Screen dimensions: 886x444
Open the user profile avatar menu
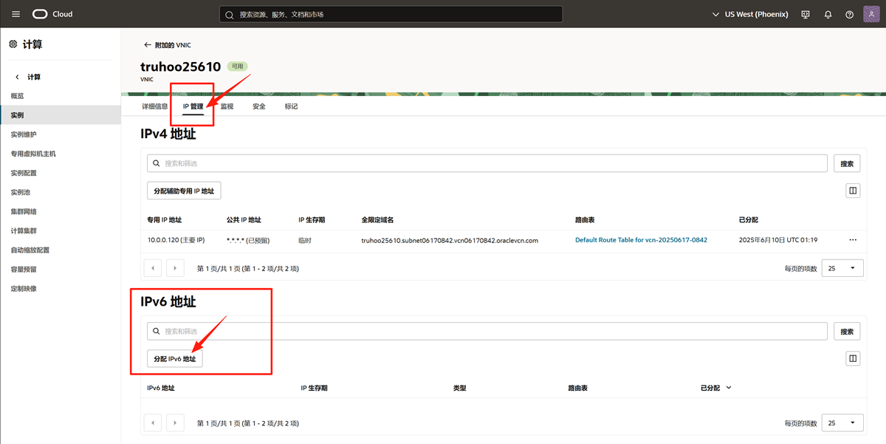pos(871,14)
